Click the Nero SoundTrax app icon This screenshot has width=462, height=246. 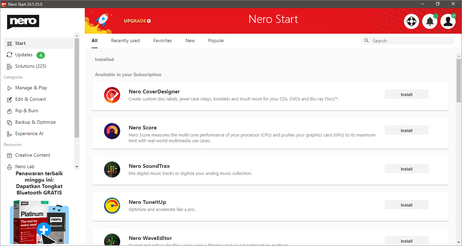pos(112,170)
